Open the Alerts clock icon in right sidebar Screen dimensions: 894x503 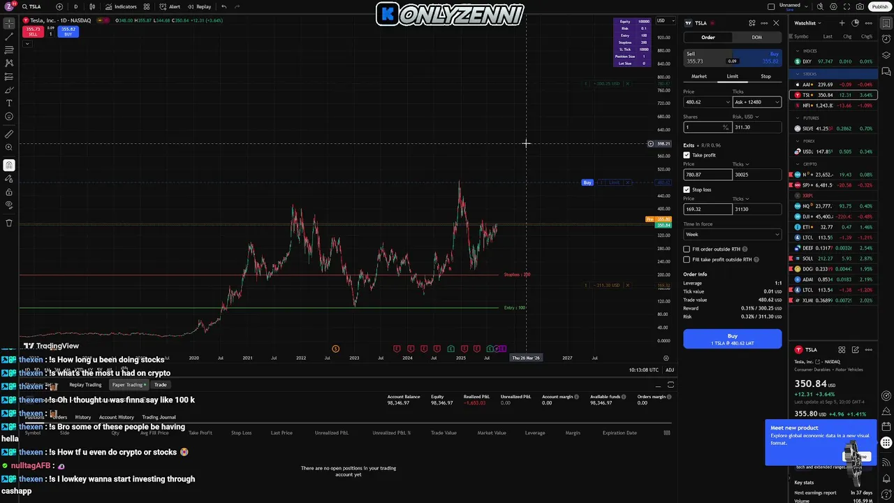[x=886, y=39]
